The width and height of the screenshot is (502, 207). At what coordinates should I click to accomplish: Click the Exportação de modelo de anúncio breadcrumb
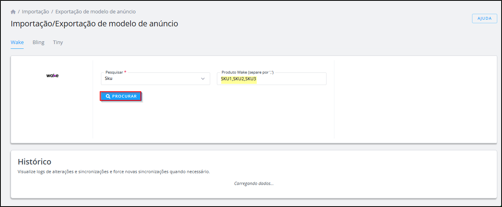(x=95, y=12)
